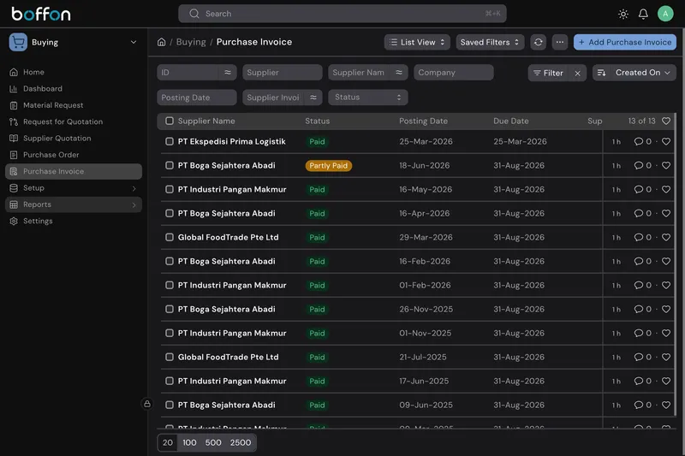The image size is (685, 456).
Task: Like the 16-May-2026 invoice row
Action: click(x=666, y=189)
